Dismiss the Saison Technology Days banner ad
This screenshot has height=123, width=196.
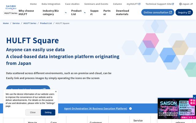(x=194, y=98)
